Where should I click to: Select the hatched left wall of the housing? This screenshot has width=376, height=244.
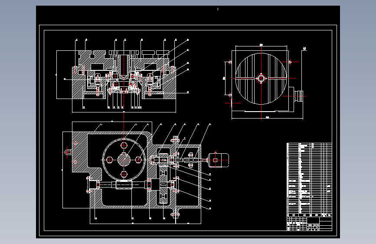click(80, 150)
